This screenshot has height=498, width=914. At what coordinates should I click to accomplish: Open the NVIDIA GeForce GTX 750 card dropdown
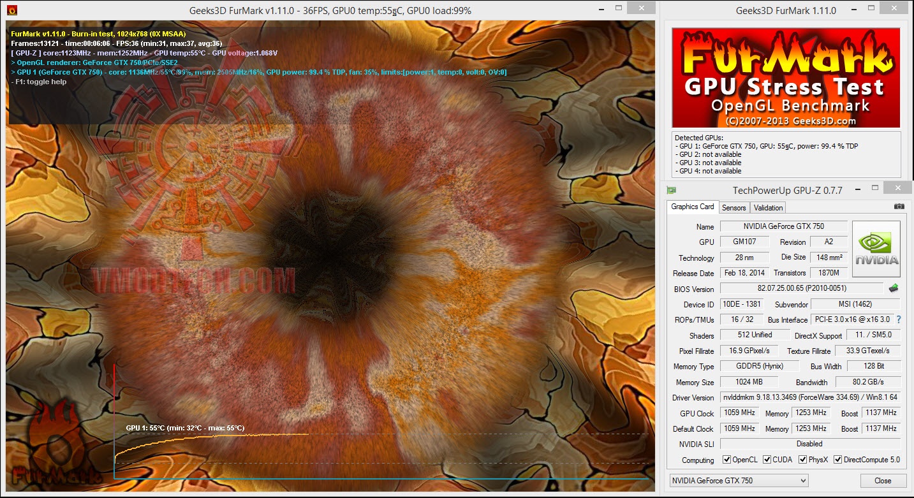(x=739, y=480)
